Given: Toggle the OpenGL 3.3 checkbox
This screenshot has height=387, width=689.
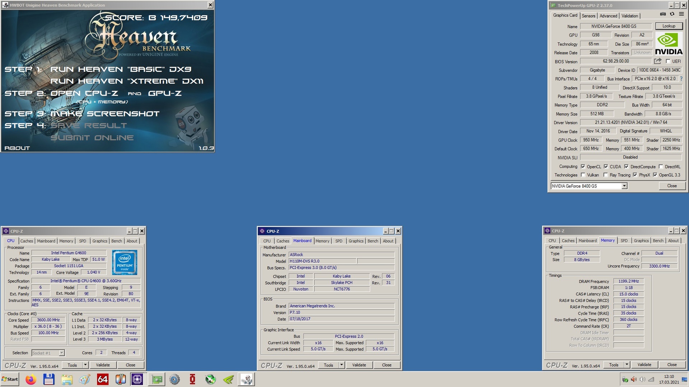Looking at the screenshot, I should pyautogui.click(x=655, y=175).
